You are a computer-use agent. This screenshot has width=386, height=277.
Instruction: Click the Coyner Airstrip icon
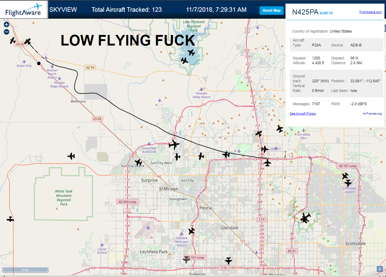coord(102,245)
